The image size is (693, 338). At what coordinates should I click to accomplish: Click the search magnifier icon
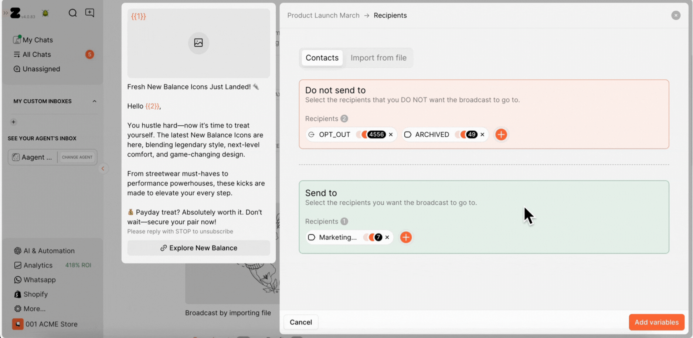click(x=72, y=13)
